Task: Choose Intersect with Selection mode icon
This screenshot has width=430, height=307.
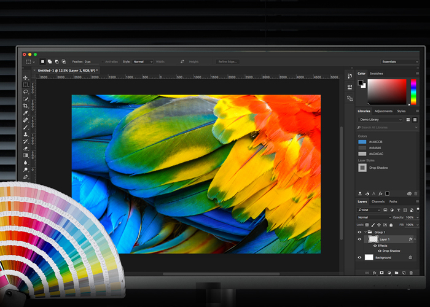Action: click(x=64, y=61)
